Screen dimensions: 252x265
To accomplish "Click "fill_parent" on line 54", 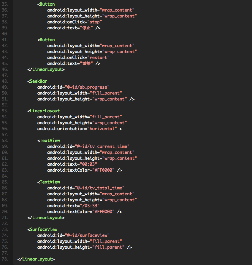I will (x=106, y=117).
